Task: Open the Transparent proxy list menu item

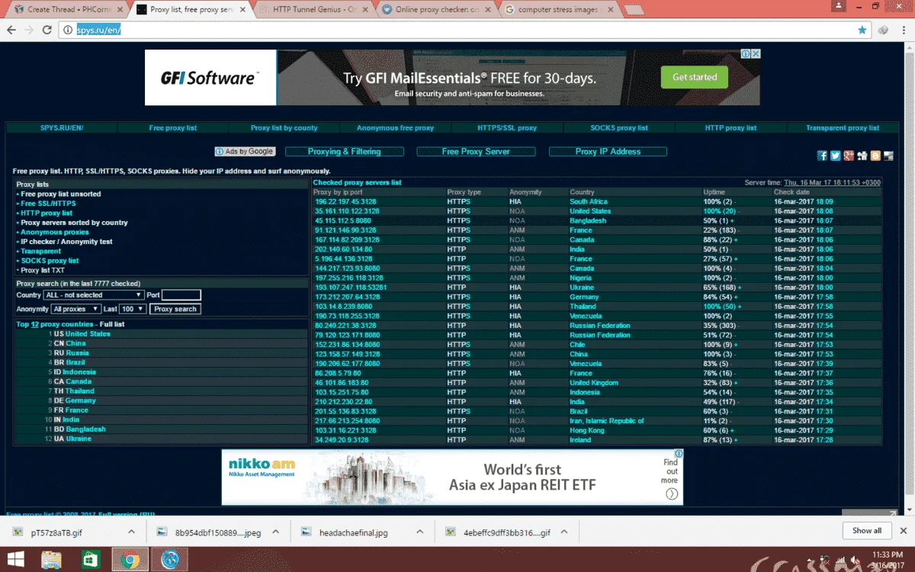Action: click(843, 128)
